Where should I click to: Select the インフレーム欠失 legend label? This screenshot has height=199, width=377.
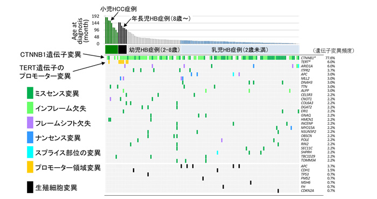coord(60,108)
